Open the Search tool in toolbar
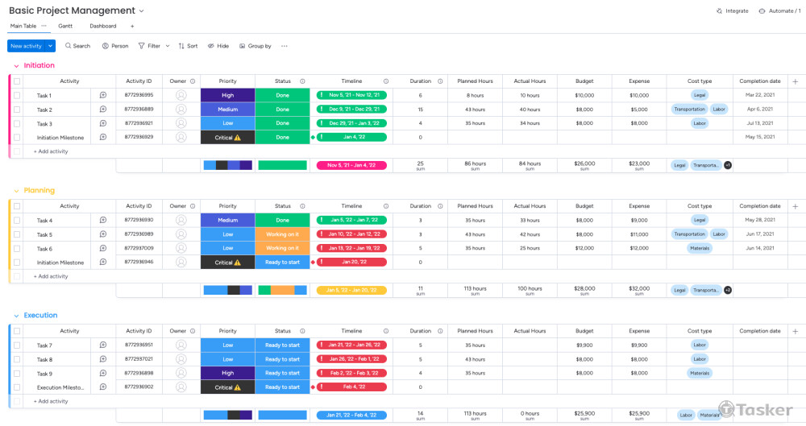Viewport: 806px width, 426px height. point(77,46)
